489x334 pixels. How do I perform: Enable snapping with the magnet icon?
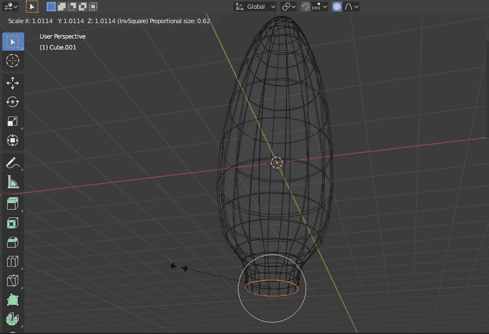[x=305, y=7]
